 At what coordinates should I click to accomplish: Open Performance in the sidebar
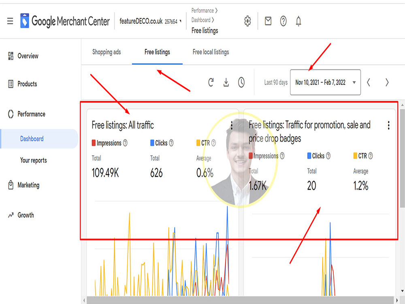pyautogui.click(x=32, y=114)
